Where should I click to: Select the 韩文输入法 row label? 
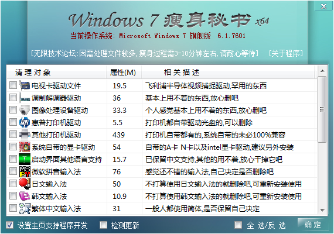tap(49, 197)
